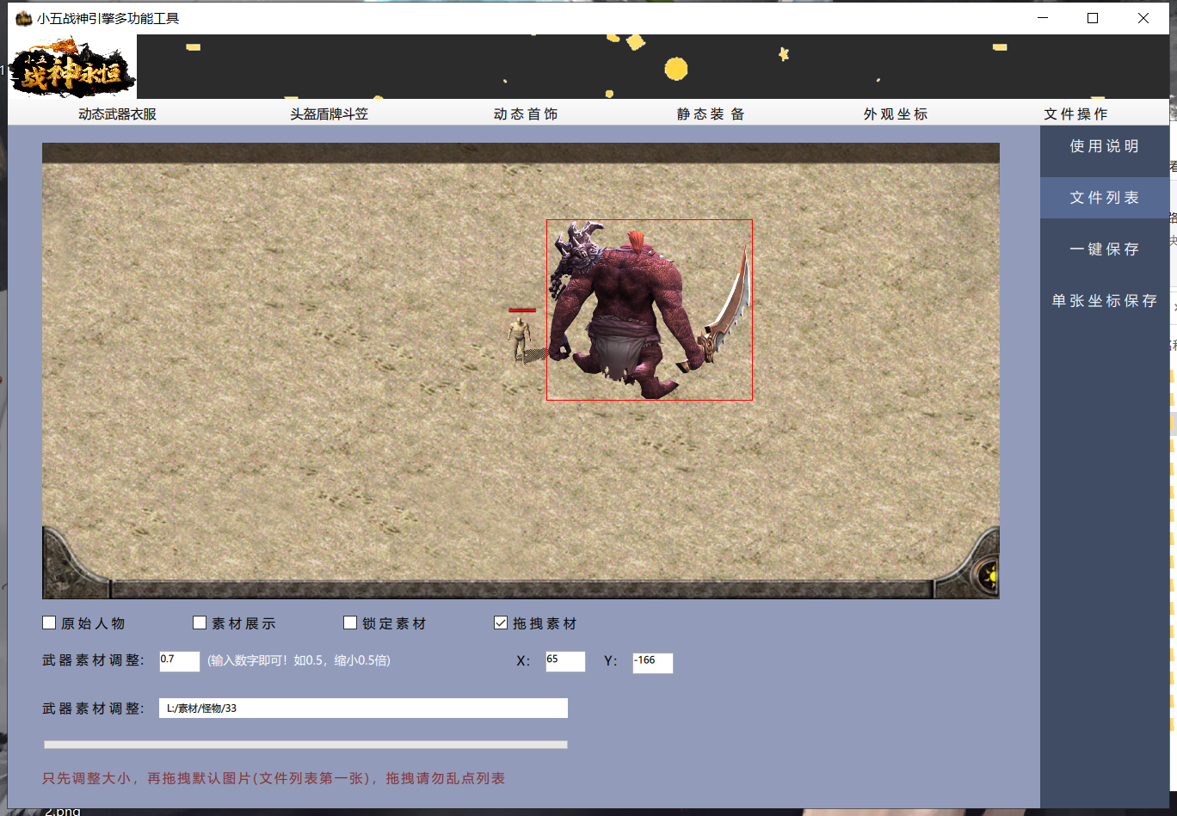
Task: Click the 使用说明 button
Action: [1105, 146]
